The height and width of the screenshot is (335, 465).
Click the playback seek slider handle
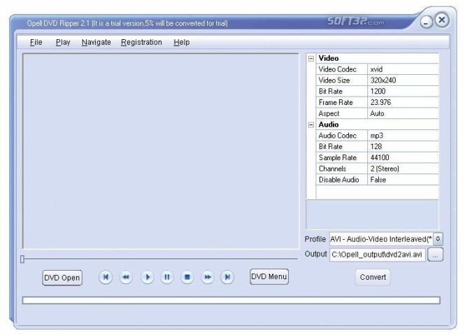point(22,259)
